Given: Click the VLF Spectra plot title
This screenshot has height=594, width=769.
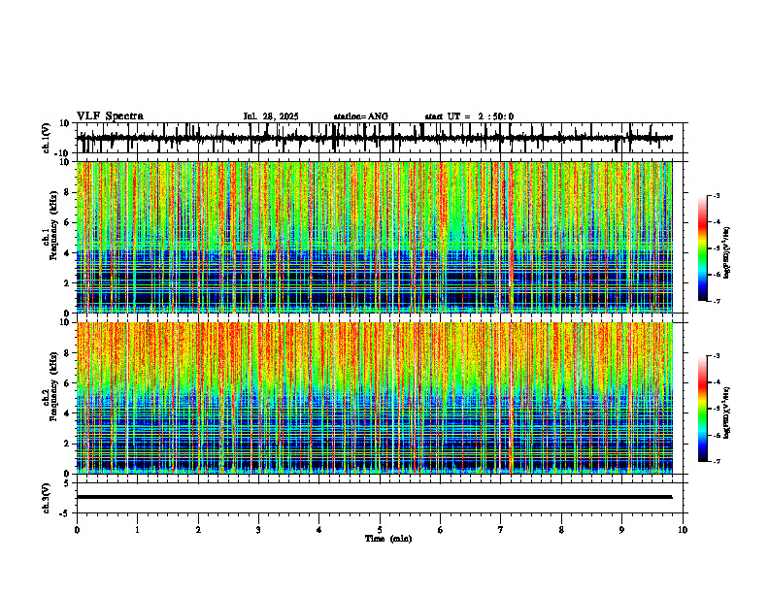Looking at the screenshot, I should (110, 116).
